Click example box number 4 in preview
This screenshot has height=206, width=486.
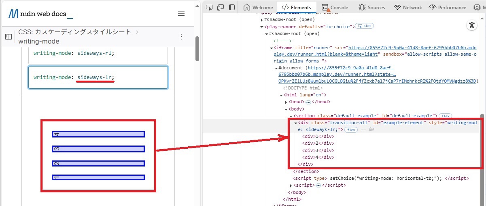click(x=98, y=134)
